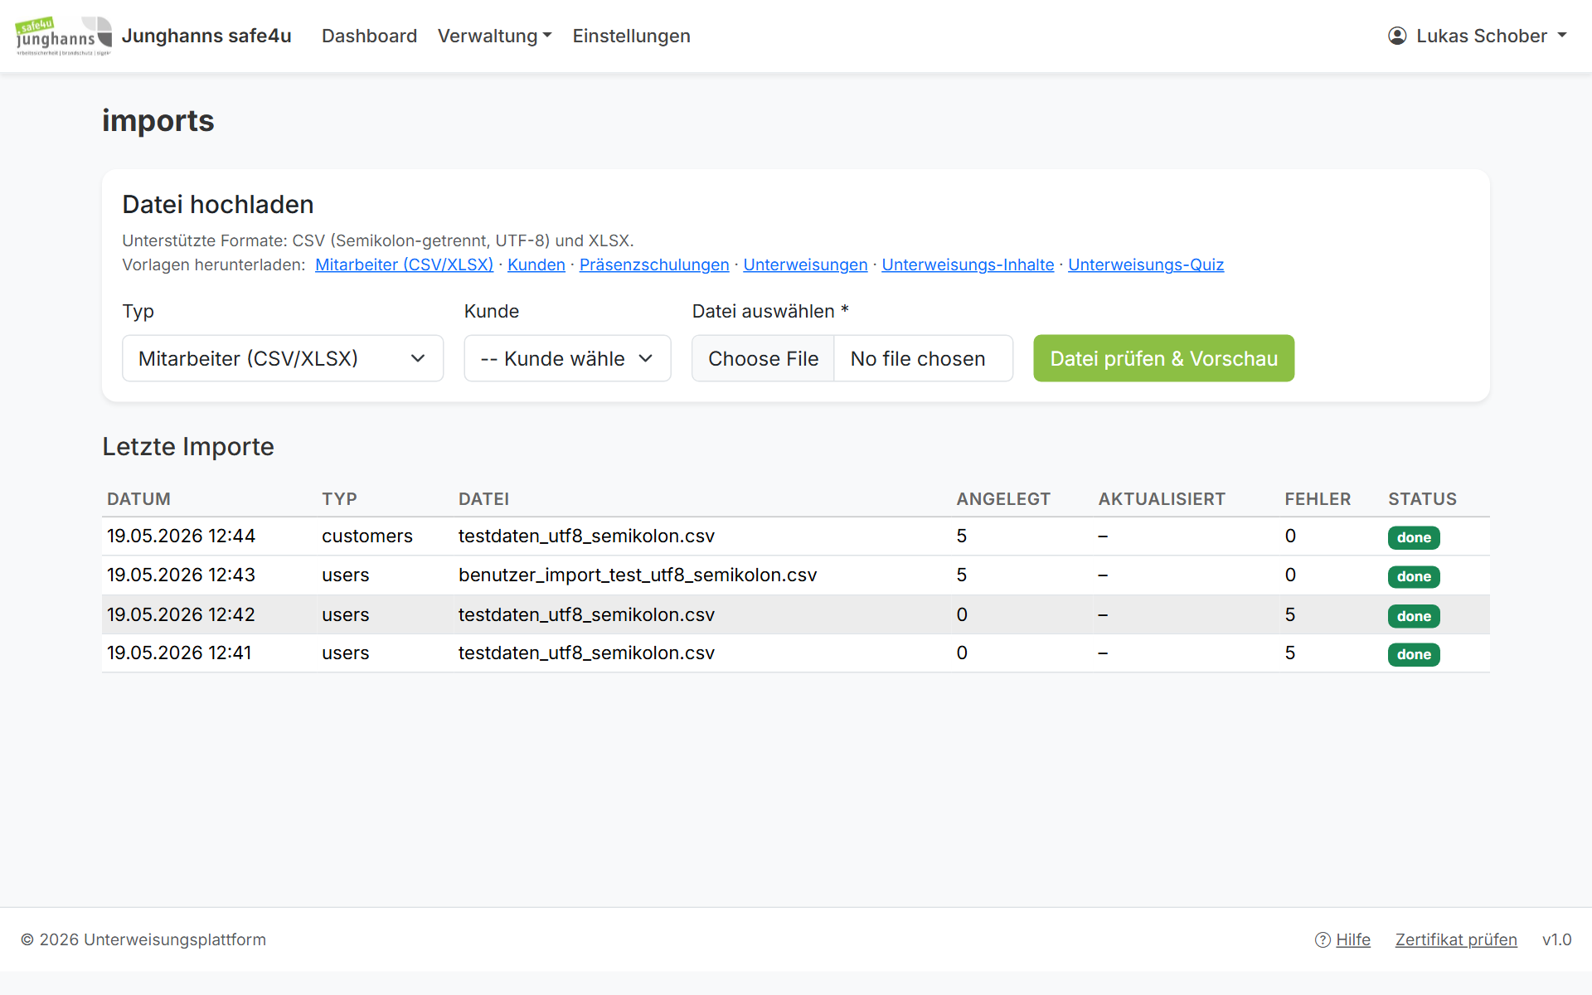This screenshot has height=995, width=1592.
Task: Click testdaten_utf8_semikolon.csv in the 12:42 row
Action: [586, 614]
